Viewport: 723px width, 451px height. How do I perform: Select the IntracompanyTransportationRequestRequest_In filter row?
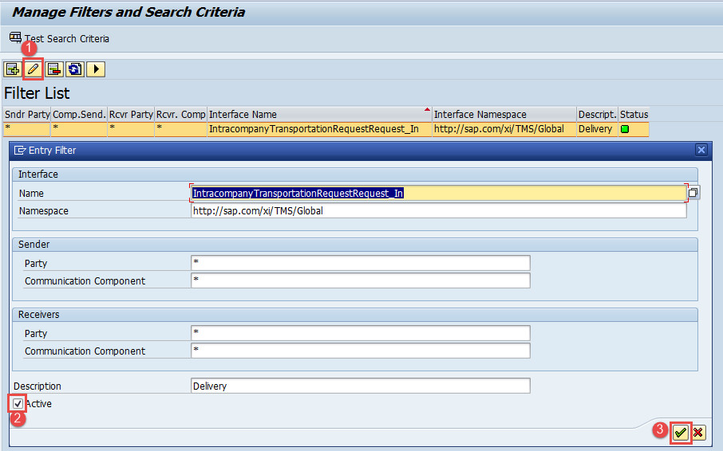pyautogui.click(x=313, y=128)
